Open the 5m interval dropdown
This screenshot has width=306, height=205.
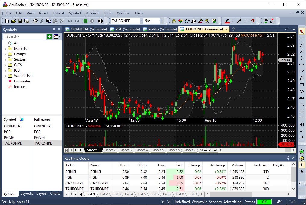pyautogui.click(x=161, y=21)
